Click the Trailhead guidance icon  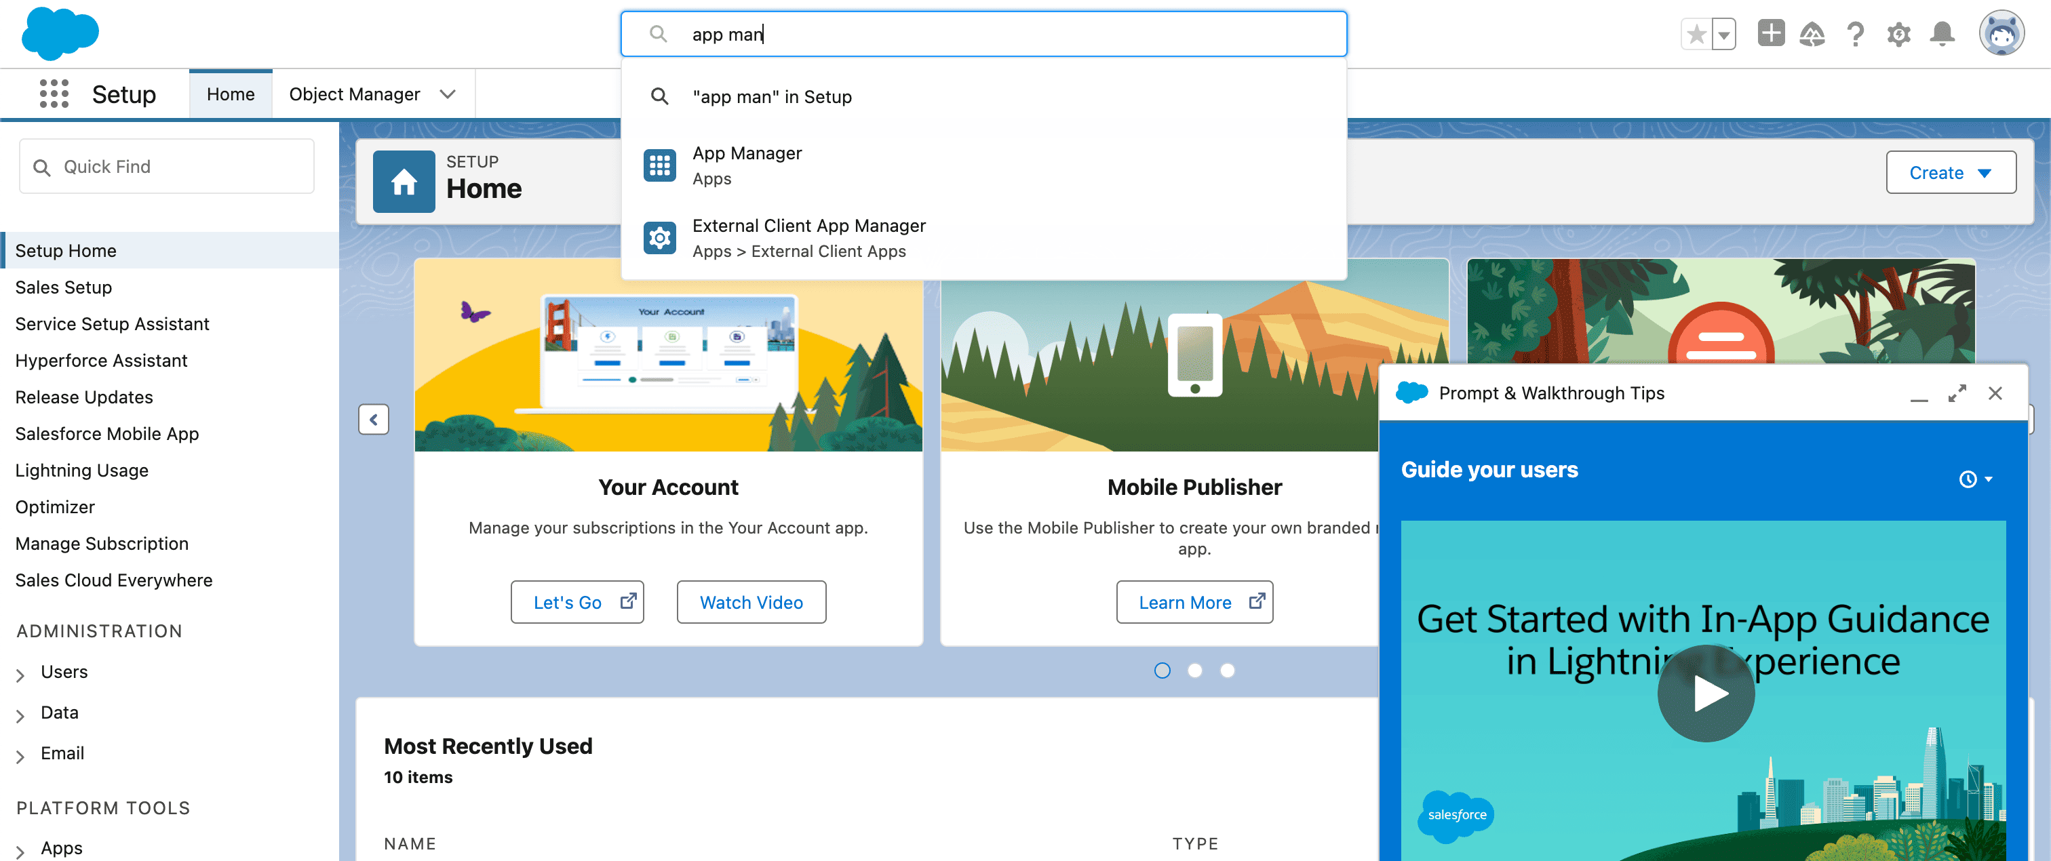1812,34
